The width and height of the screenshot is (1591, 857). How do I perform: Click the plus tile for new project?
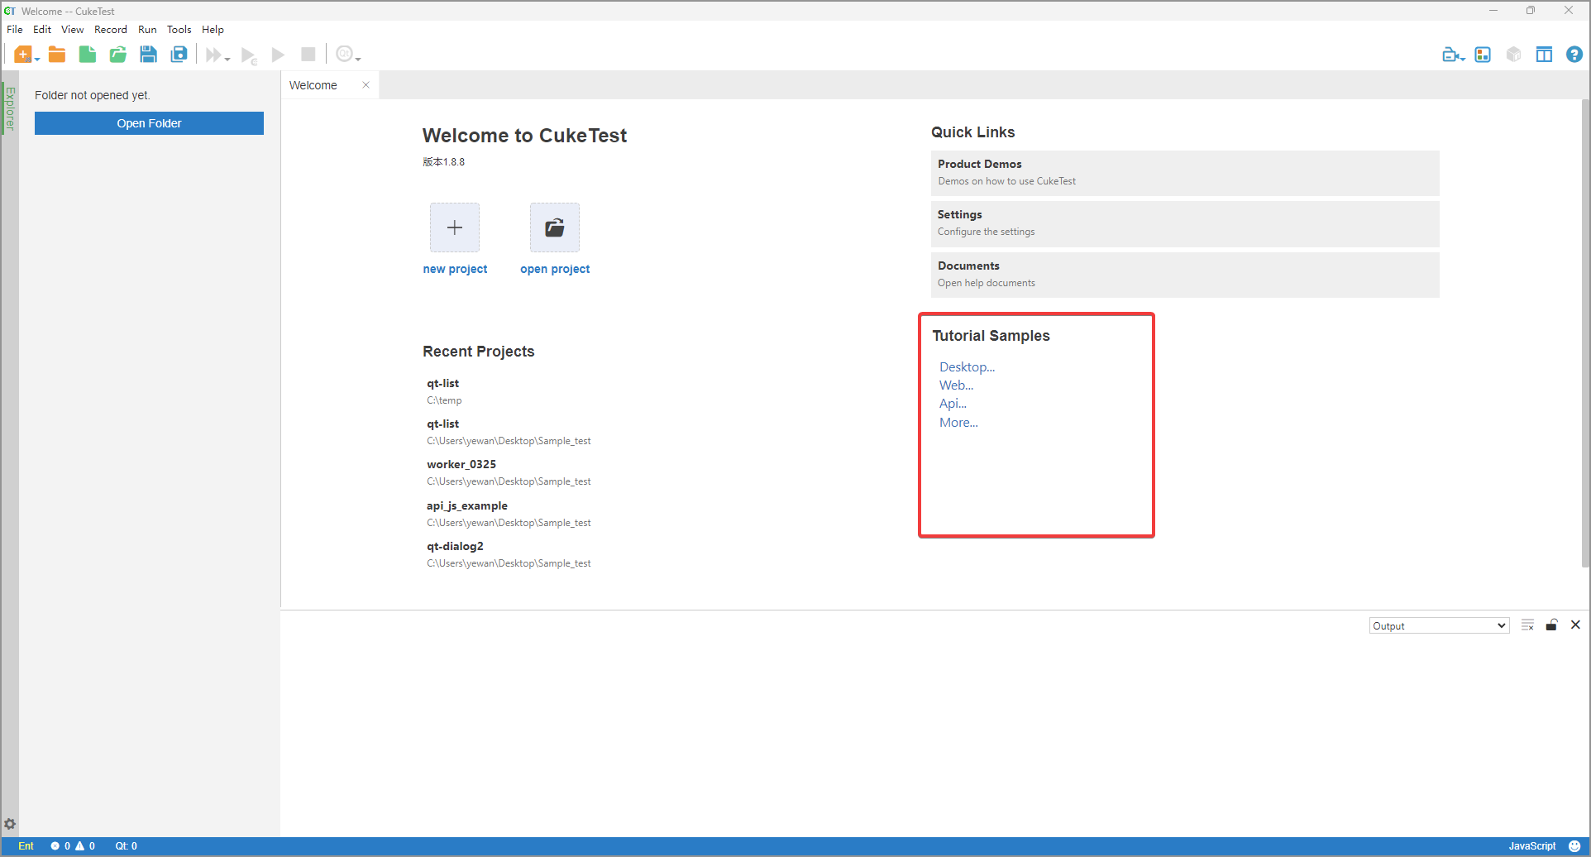[455, 227]
